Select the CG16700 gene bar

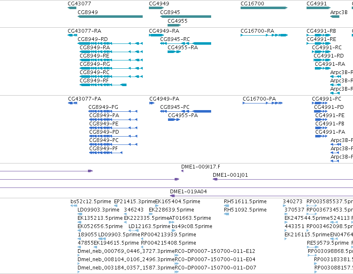click(x=264, y=8)
